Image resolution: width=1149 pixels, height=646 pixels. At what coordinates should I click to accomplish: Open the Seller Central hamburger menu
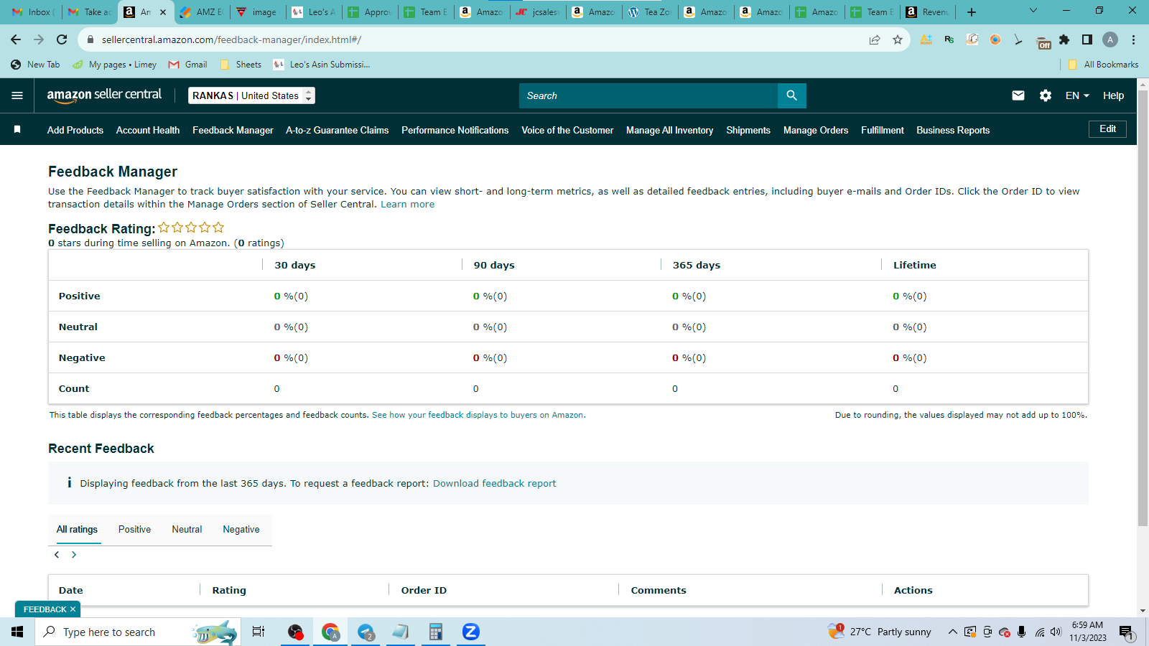(x=17, y=95)
